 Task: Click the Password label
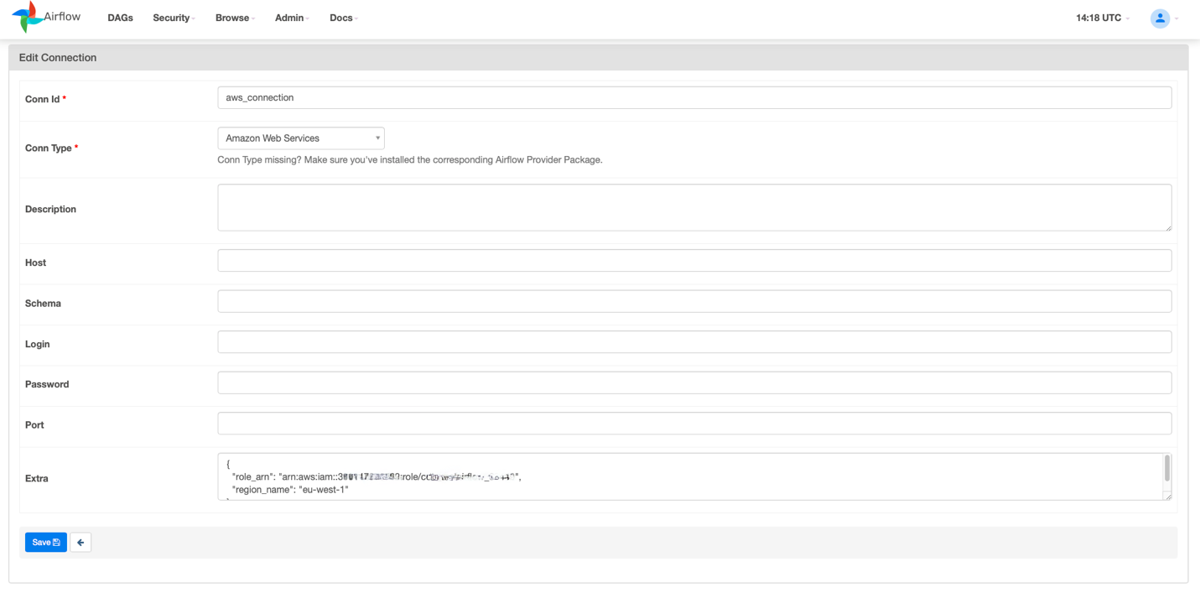click(x=47, y=384)
